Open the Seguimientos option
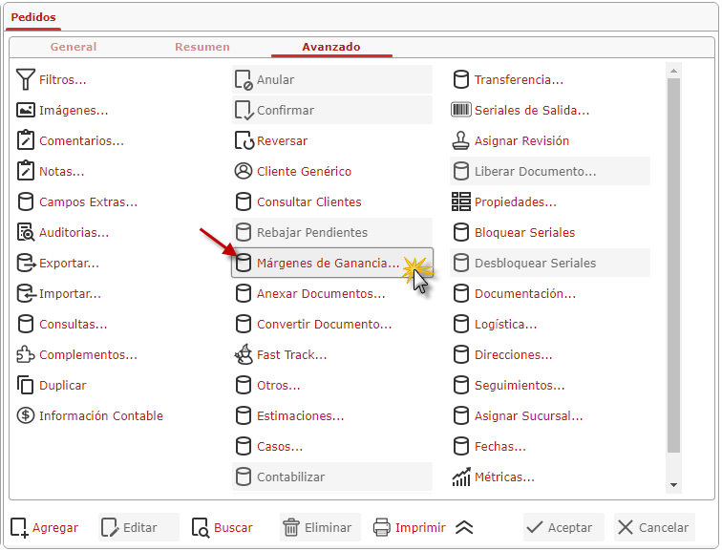The image size is (722, 551). click(550, 385)
